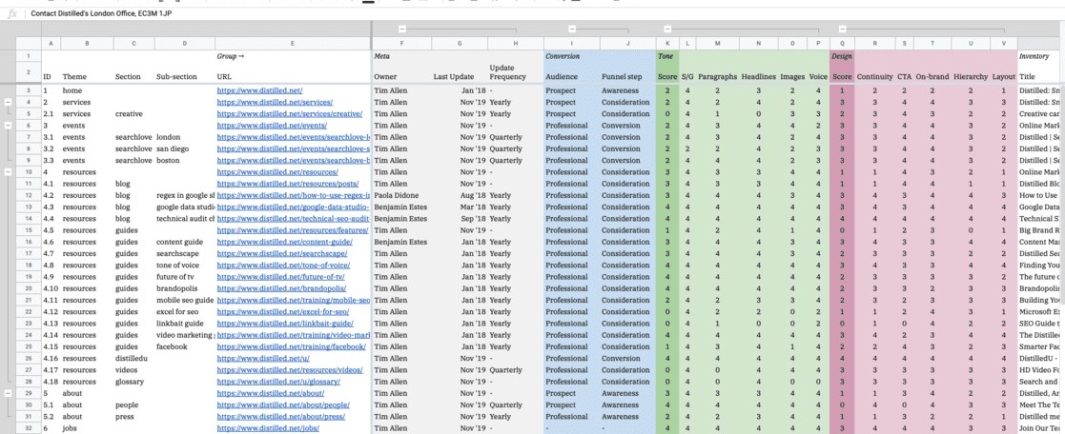Open the tone-of-voice URL link
Viewport: 1065px width, 434px height.
tap(283, 266)
